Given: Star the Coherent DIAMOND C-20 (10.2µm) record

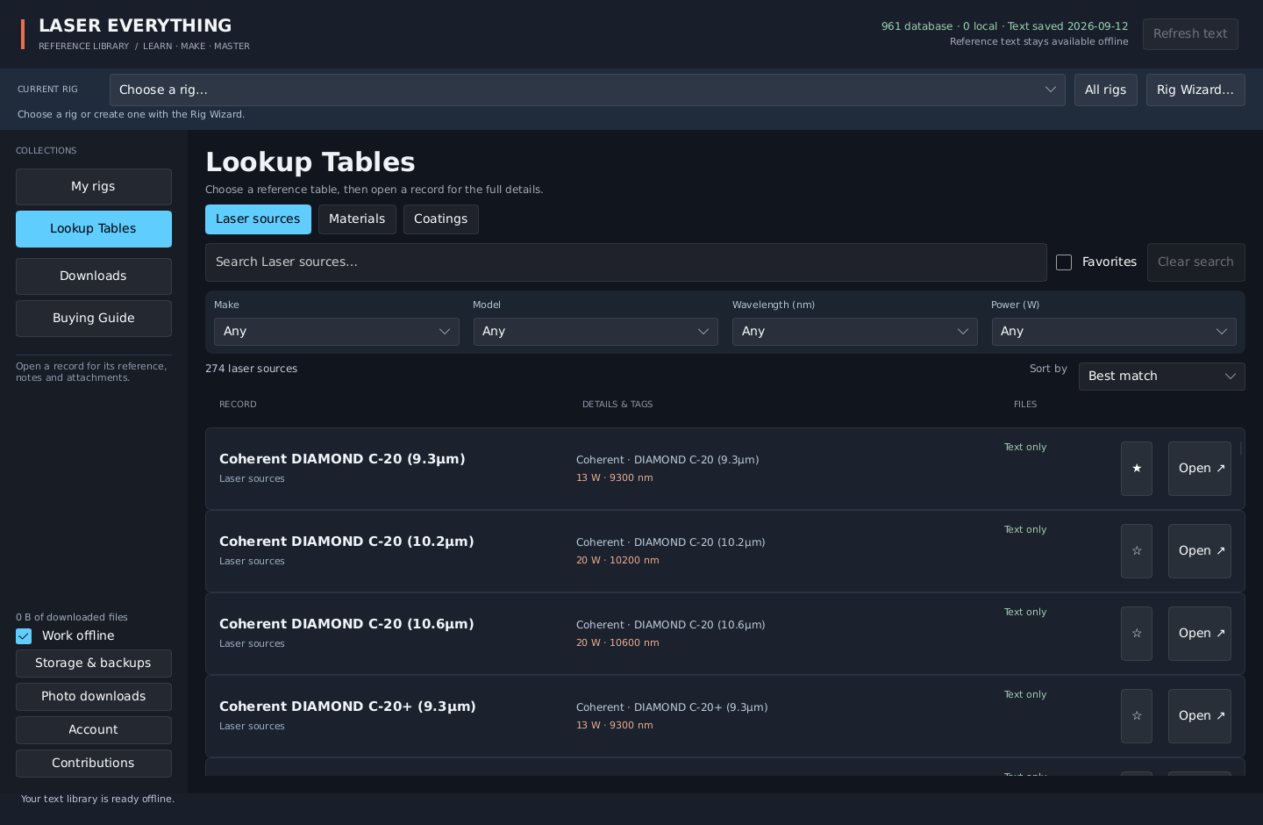Looking at the screenshot, I should click(1137, 551).
